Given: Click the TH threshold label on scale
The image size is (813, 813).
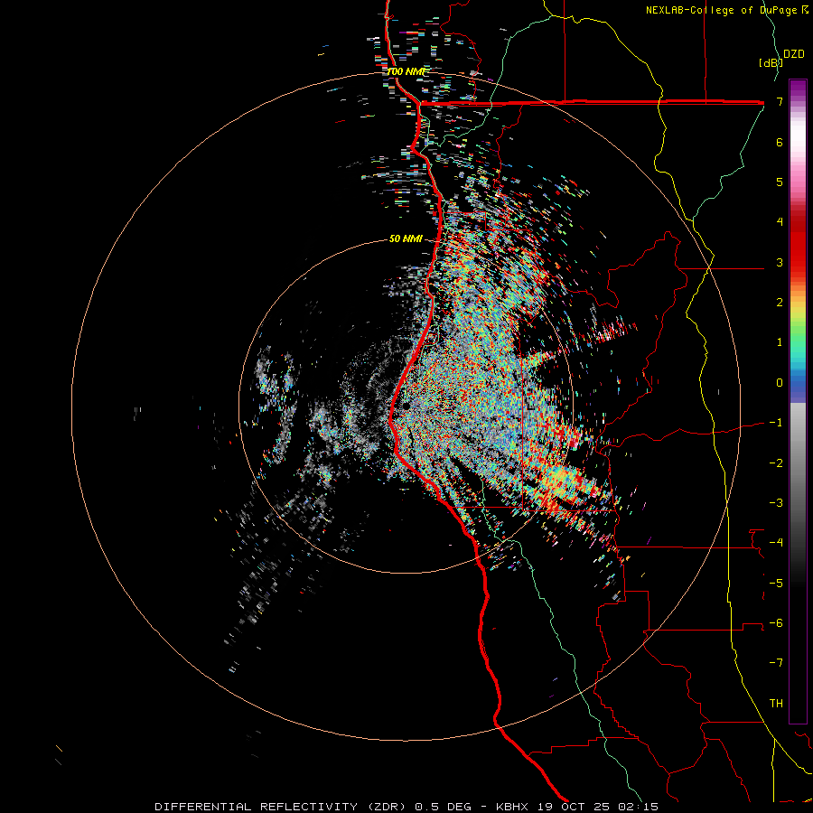Looking at the screenshot, I should coord(776,704).
